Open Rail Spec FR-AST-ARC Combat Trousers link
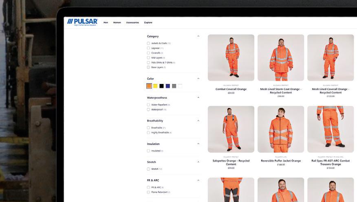Screen dimensions: 357x202 (331, 162)
